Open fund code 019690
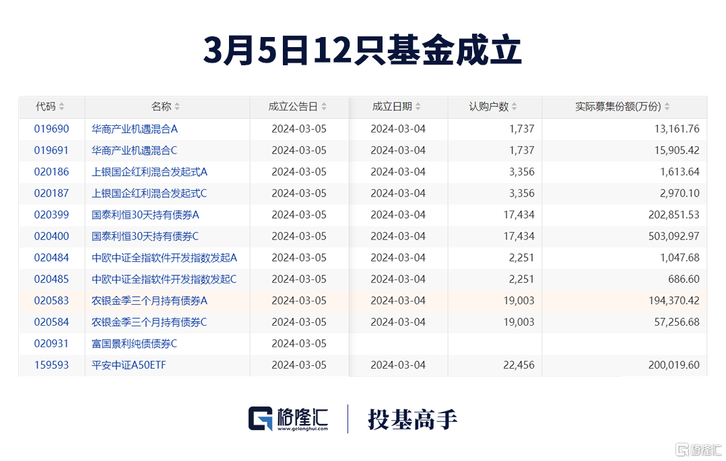Image resolution: width=726 pixels, height=461 pixels. (x=51, y=129)
